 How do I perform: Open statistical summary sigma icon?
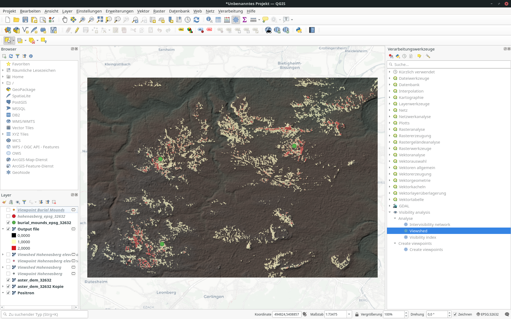[245, 20]
